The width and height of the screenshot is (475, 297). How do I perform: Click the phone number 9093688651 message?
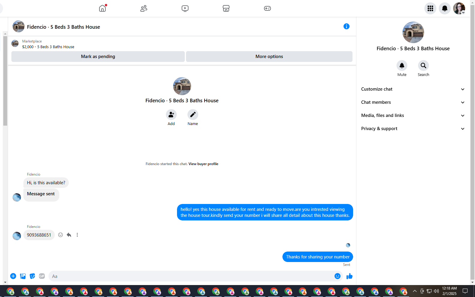tap(39, 235)
